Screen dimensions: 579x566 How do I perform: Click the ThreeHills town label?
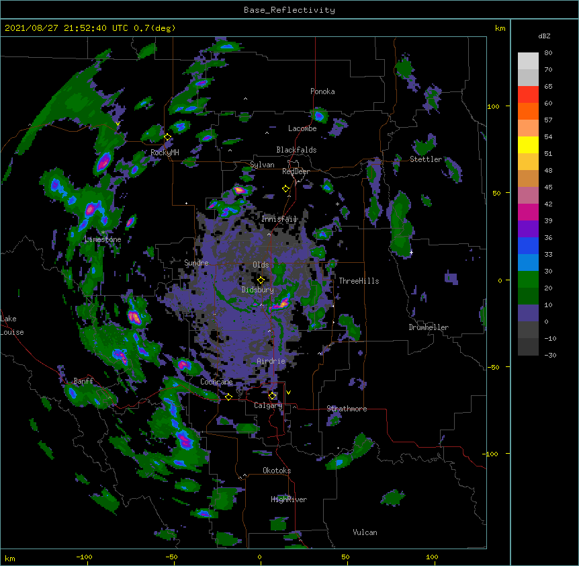(x=359, y=281)
